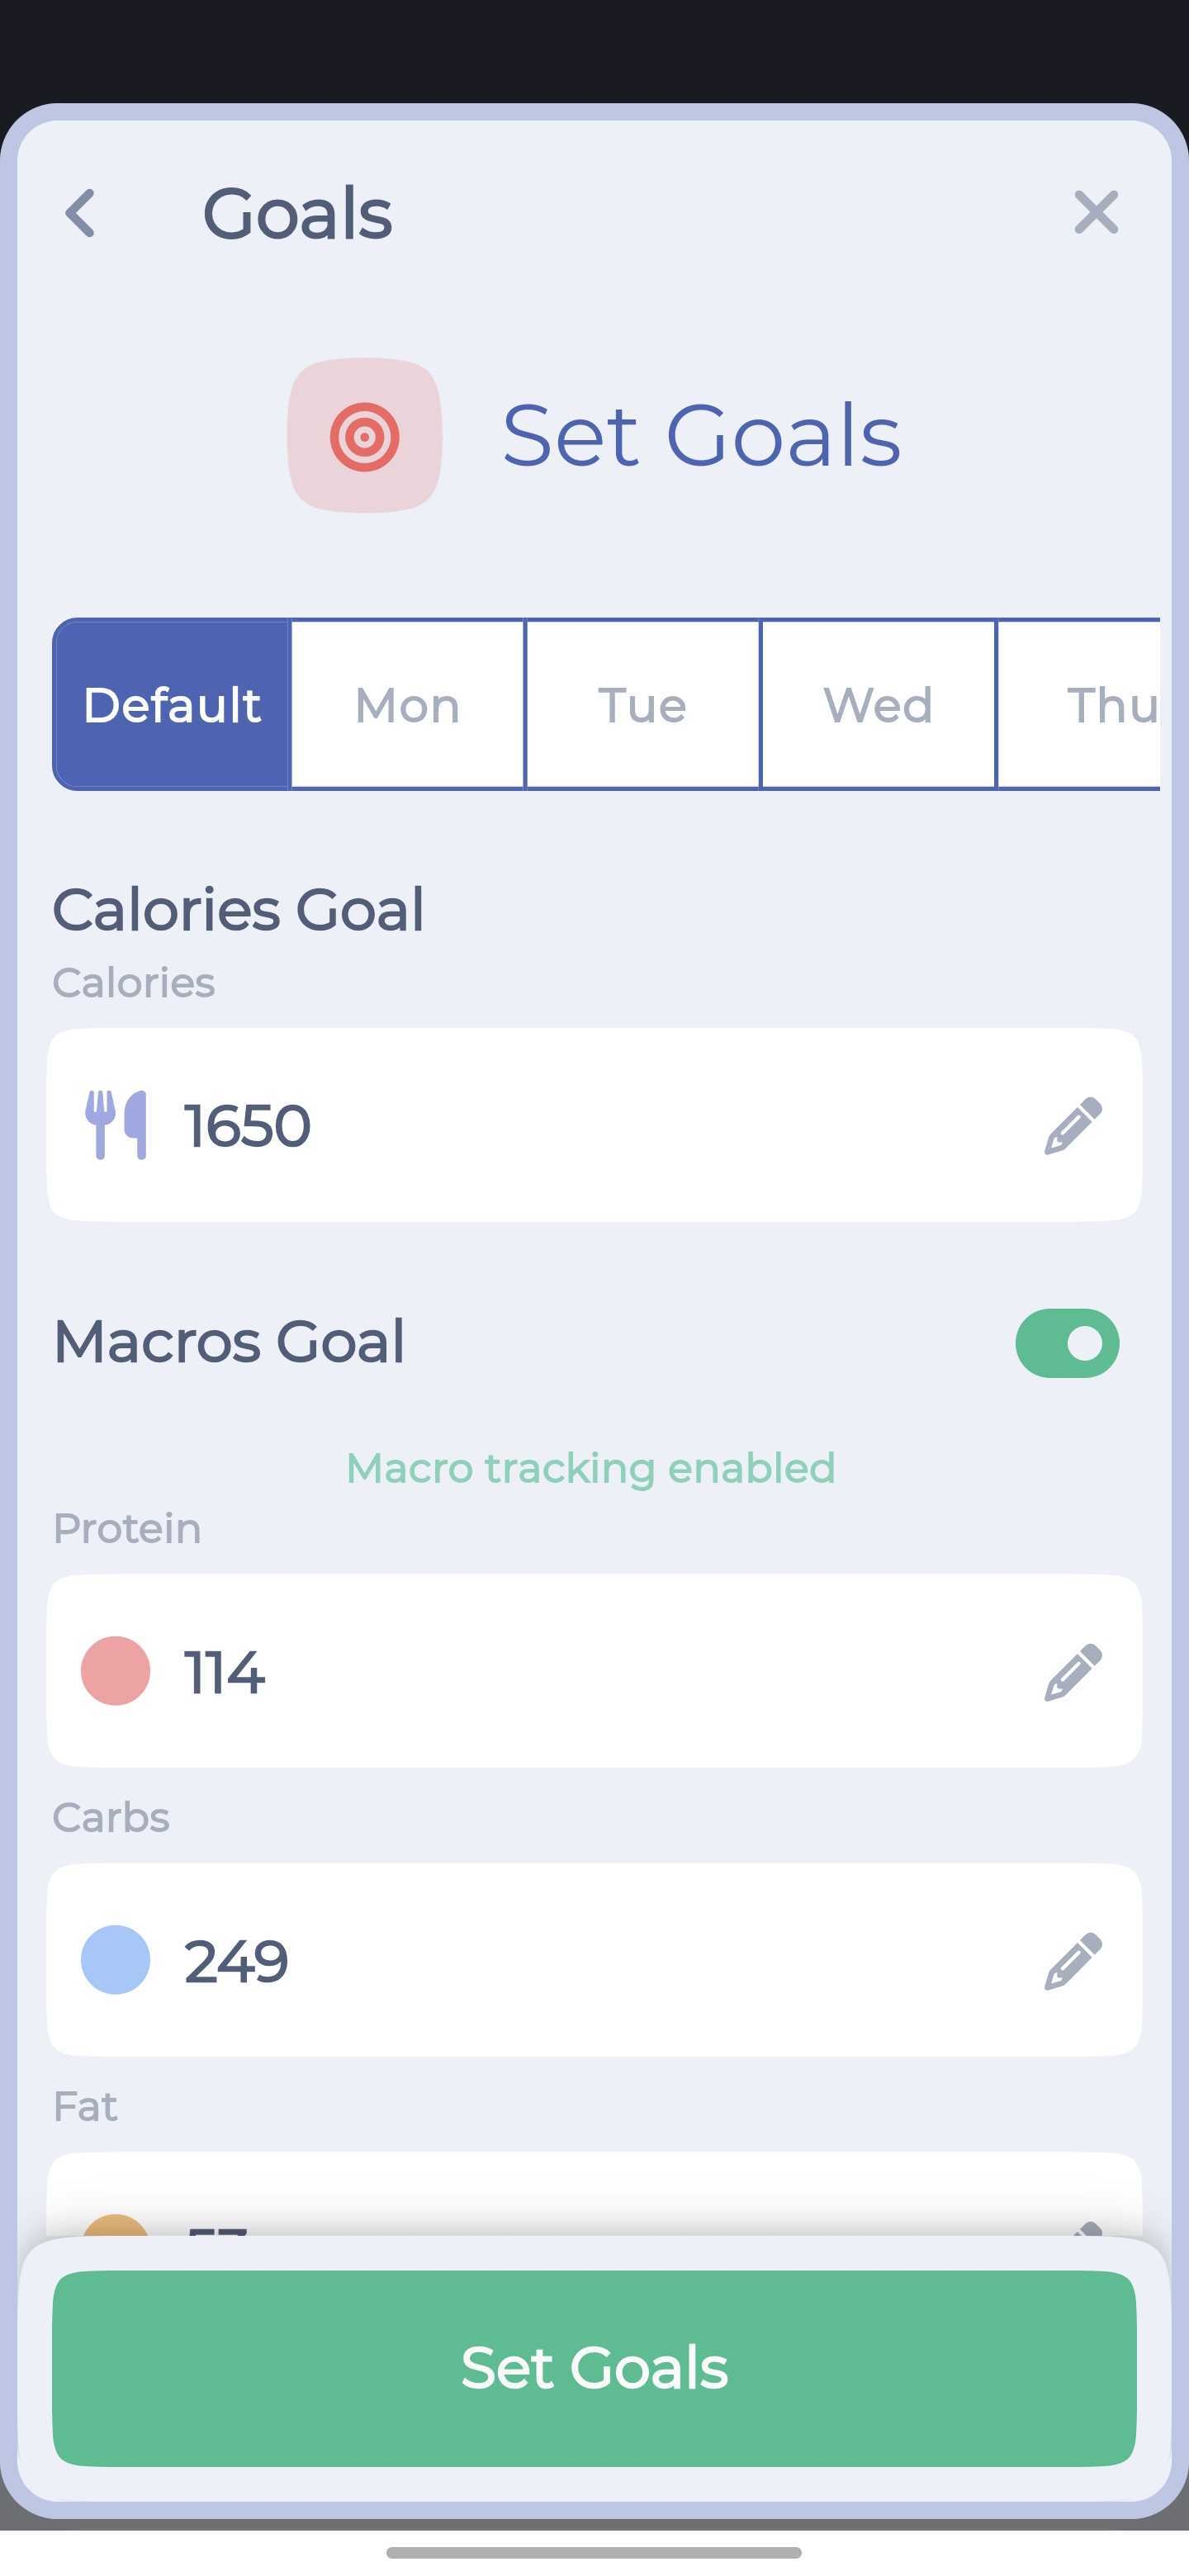Switch to the Mon tab
Image resolution: width=1189 pixels, height=2576 pixels.
click(x=407, y=705)
